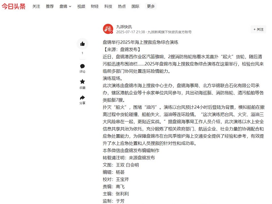
Task: Click the article title about 海上搜救应急综合演练
Action: (140, 42)
